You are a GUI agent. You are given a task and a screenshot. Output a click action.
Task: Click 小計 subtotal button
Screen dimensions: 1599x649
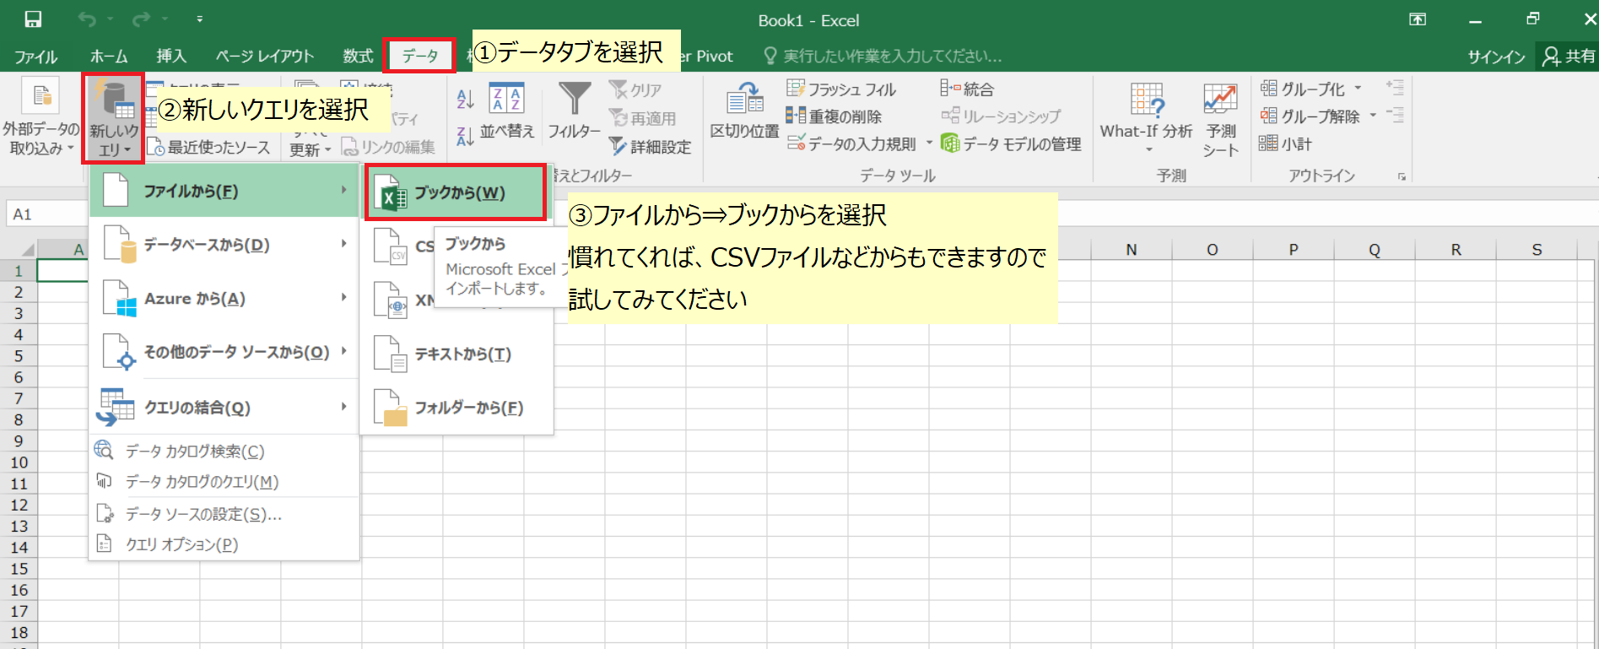(x=1285, y=143)
